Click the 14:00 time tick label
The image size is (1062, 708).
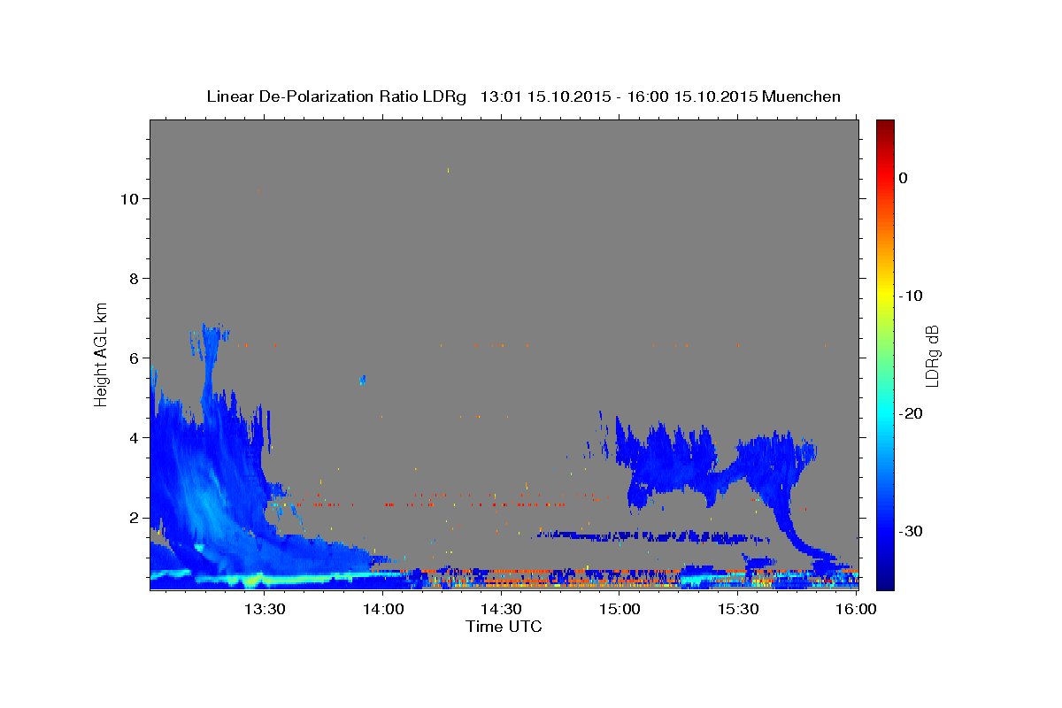pos(384,609)
